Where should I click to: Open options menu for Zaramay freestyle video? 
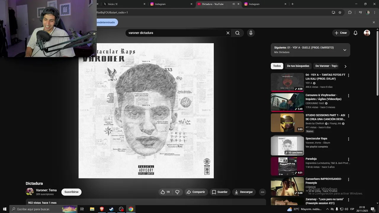pos(349,200)
